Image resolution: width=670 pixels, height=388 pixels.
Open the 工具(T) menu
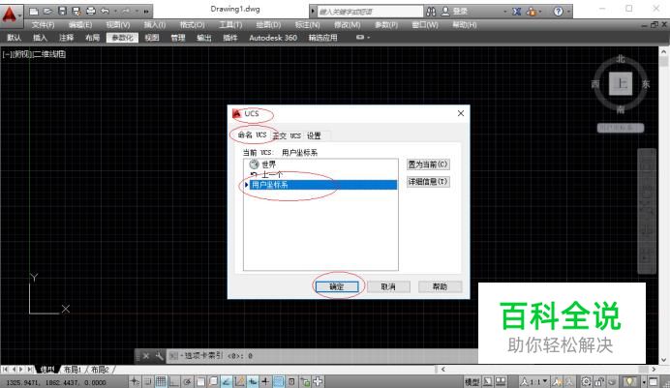(230, 25)
